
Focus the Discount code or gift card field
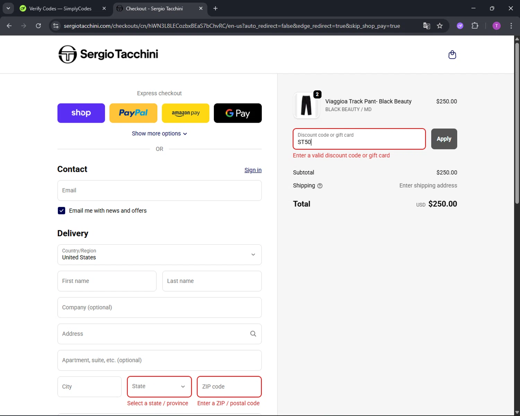pyautogui.click(x=359, y=139)
